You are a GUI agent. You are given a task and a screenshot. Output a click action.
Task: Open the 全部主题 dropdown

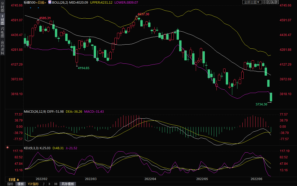251,2
